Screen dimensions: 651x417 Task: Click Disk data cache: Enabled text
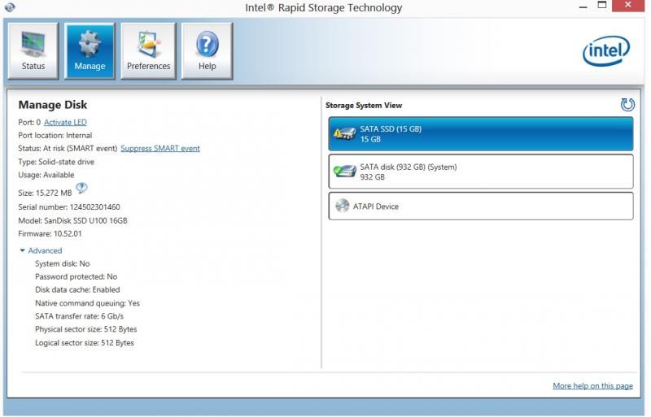(77, 289)
